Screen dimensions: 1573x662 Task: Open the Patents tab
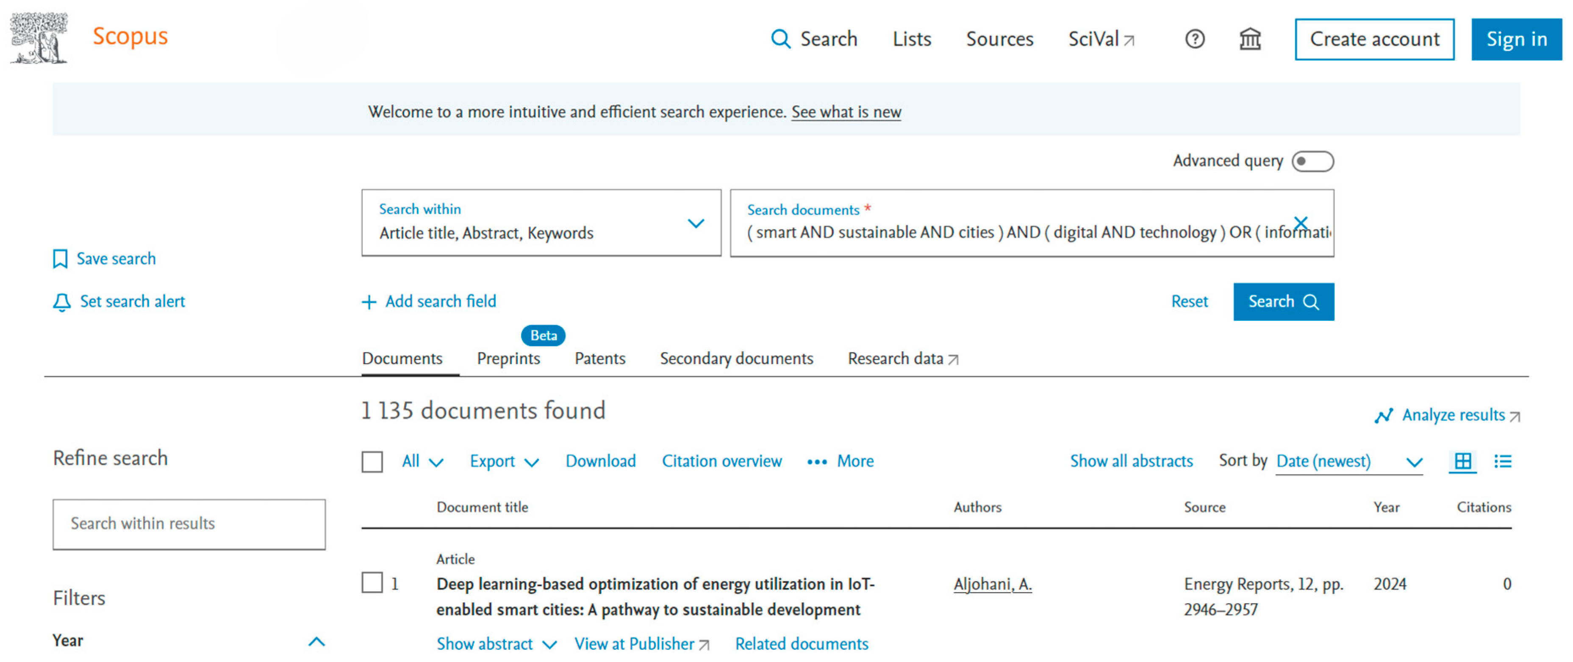click(x=599, y=359)
